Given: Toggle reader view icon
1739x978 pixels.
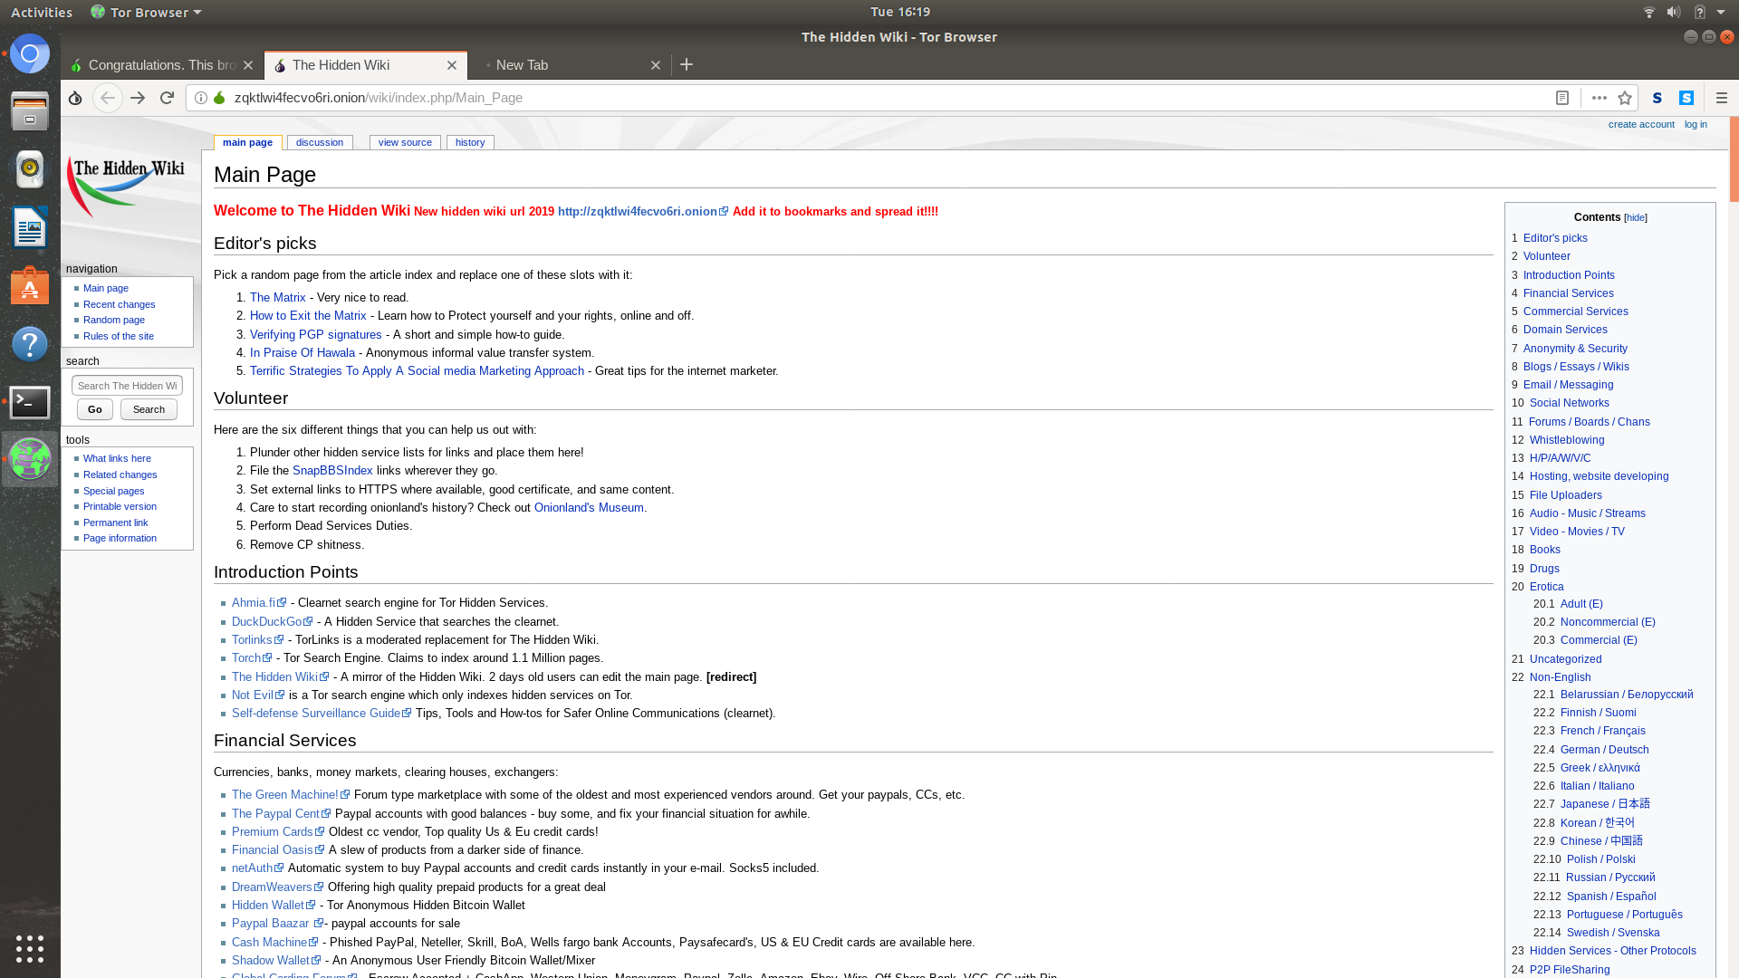Looking at the screenshot, I should (1562, 98).
